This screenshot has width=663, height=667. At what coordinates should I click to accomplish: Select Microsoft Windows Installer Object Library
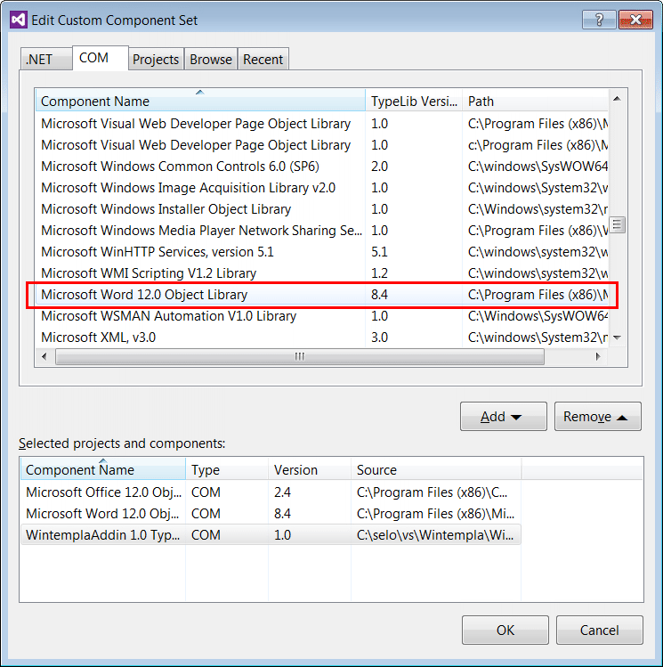tap(322, 209)
